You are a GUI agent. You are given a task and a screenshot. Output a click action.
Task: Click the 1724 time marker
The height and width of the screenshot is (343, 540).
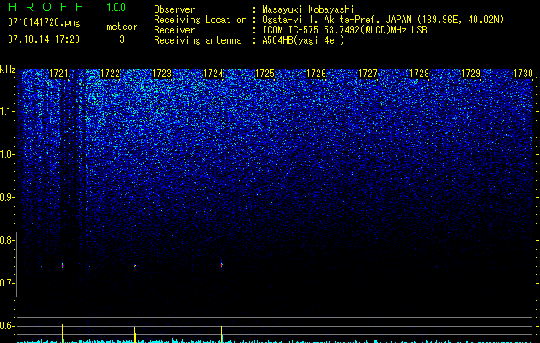pos(213,74)
